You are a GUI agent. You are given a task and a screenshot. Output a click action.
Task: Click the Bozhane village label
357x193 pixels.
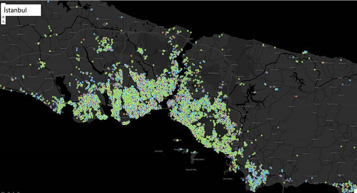tap(228, 55)
